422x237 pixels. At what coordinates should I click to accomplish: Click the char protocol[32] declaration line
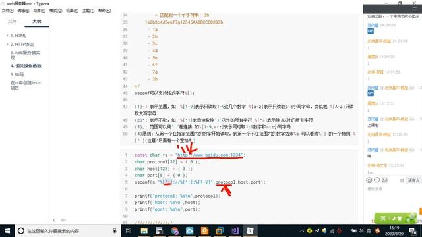click(167, 162)
